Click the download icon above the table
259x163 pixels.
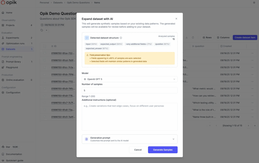click(187, 37)
